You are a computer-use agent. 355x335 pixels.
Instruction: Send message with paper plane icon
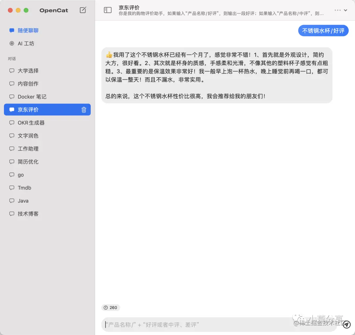click(x=347, y=324)
